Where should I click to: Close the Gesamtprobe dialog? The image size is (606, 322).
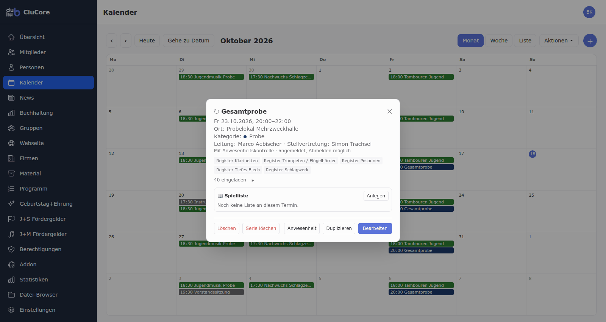(389, 111)
